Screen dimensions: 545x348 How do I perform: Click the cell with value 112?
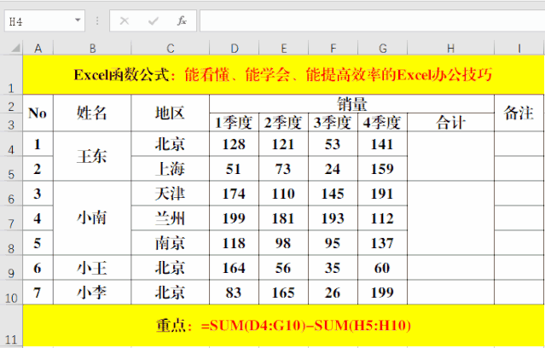coord(382,218)
